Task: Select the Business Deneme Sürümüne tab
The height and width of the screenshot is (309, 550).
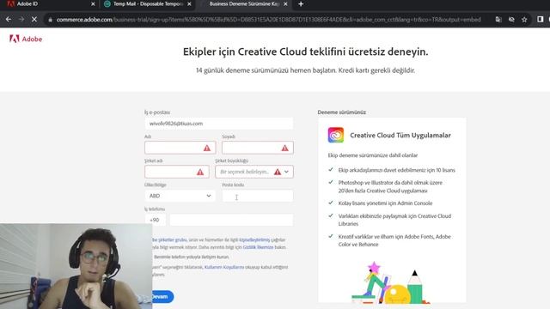Action: coord(244,4)
